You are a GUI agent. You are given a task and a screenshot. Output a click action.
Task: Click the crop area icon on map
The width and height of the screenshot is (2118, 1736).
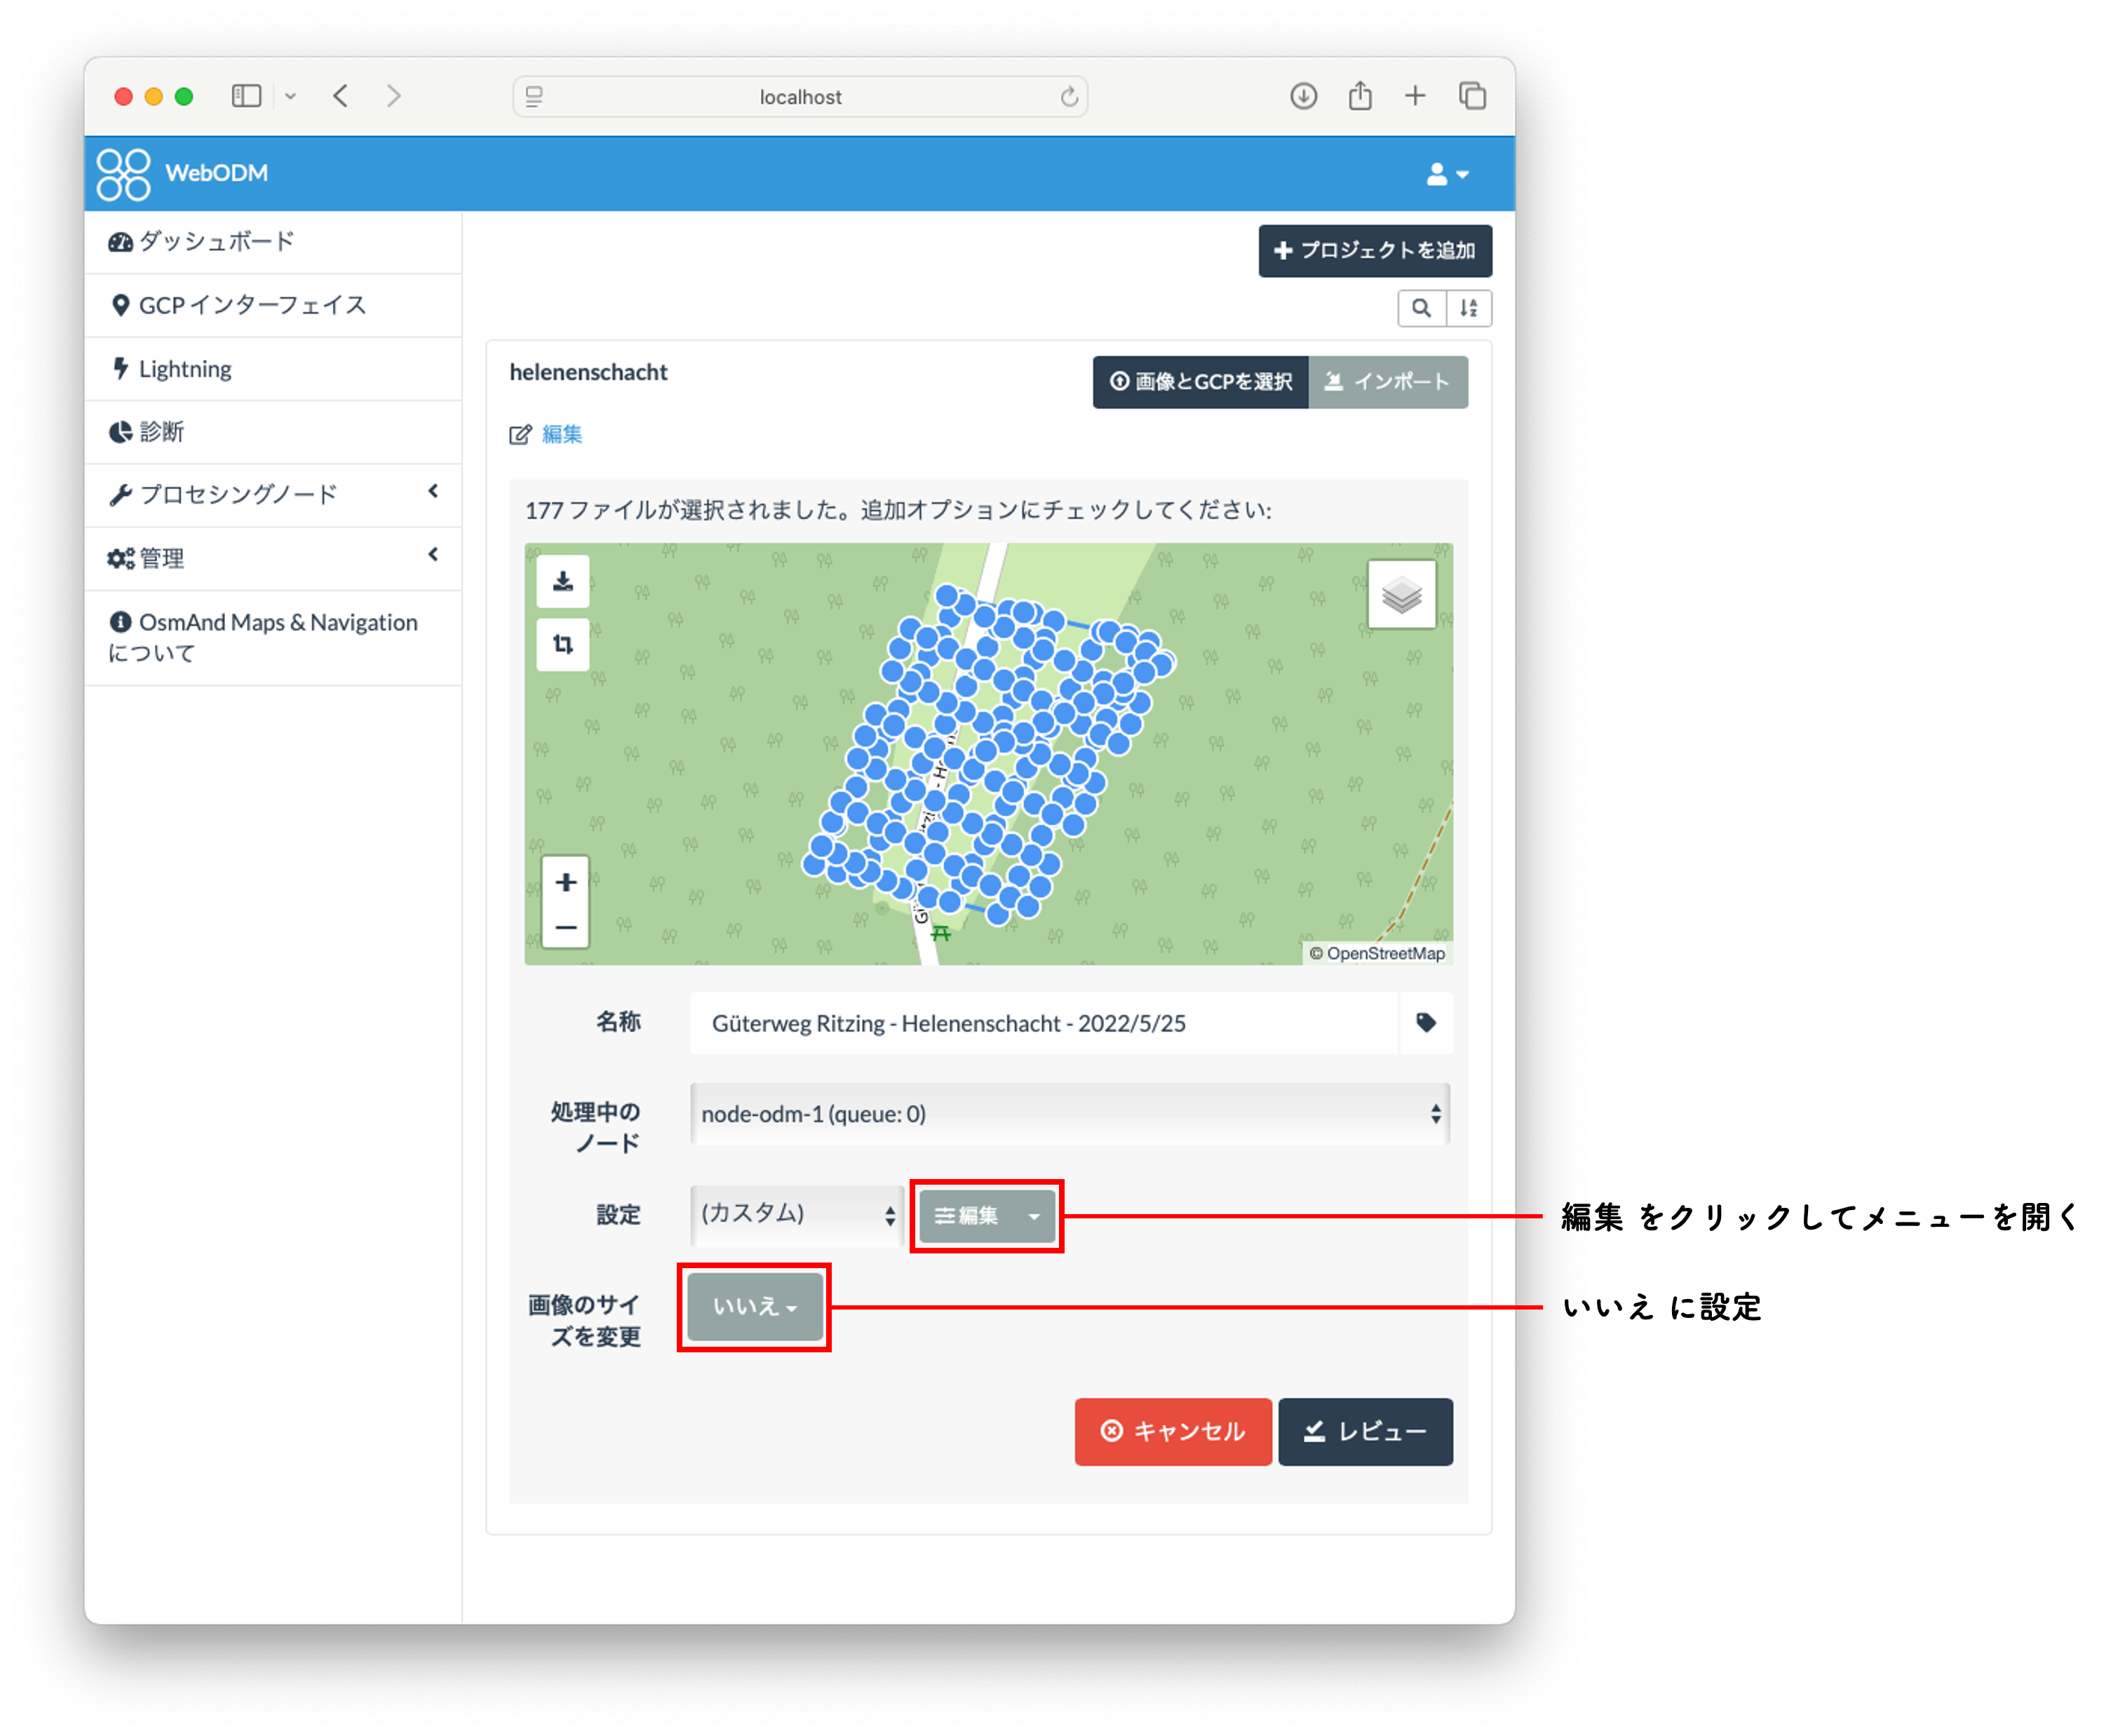click(x=563, y=645)
